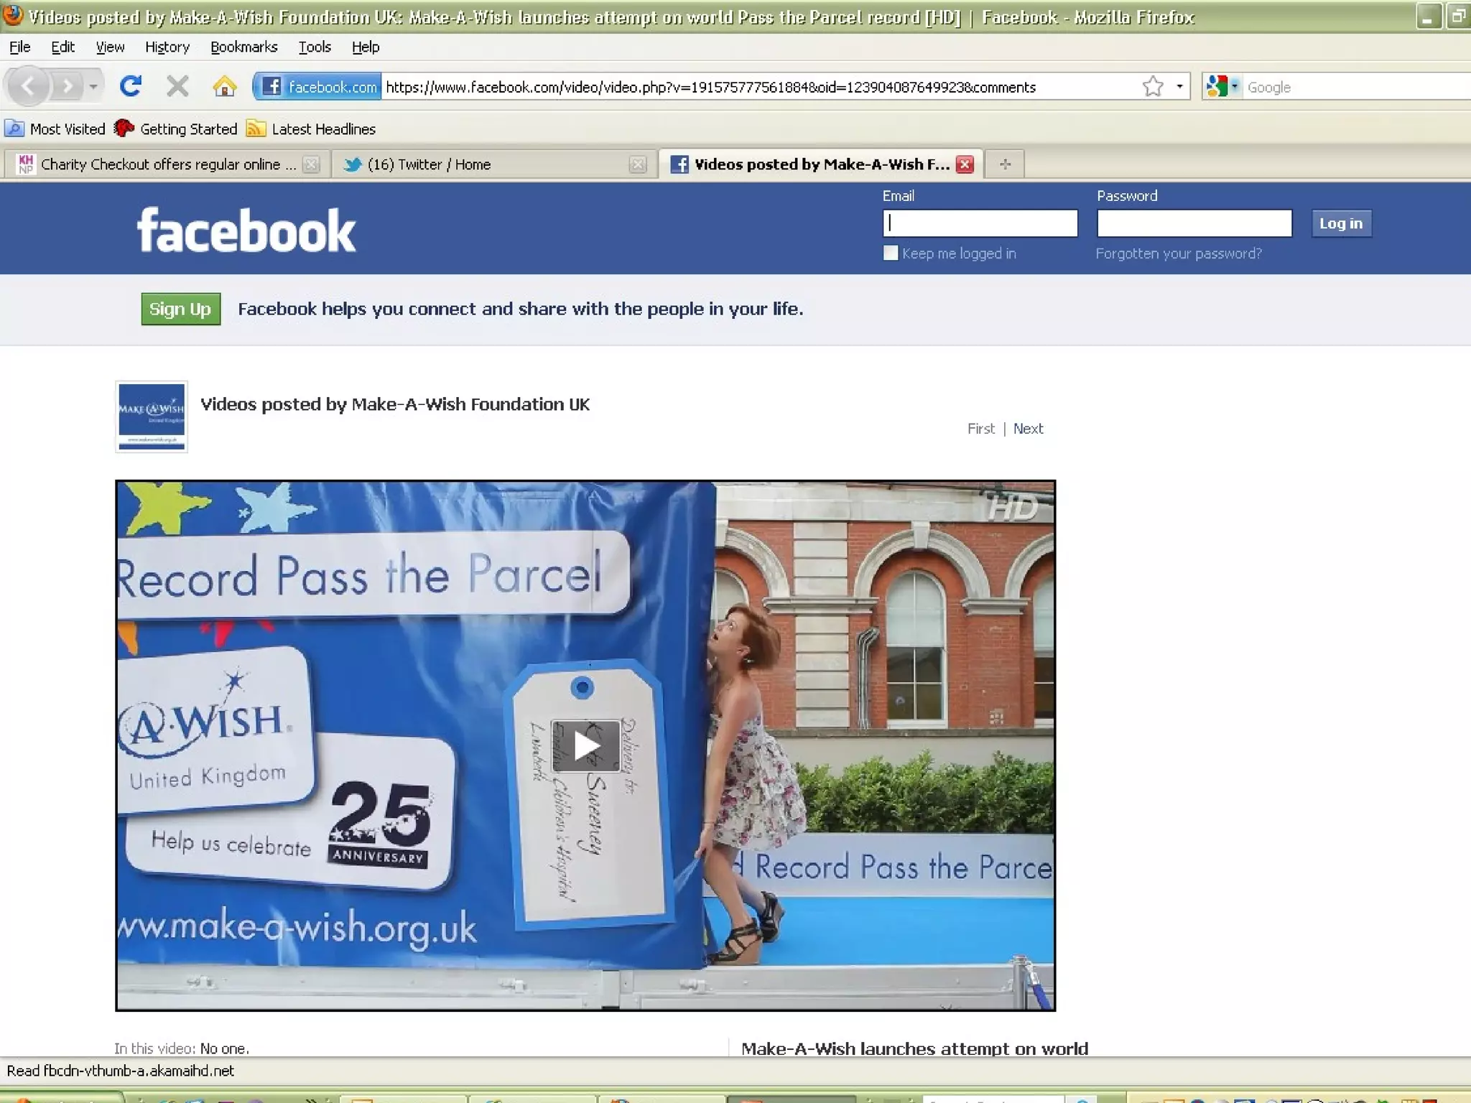The width and height of the screenshot is (1471, 1103).
Task: Open Make-A-Wish Foundation profile thumbnail
Action: (152, 416)
